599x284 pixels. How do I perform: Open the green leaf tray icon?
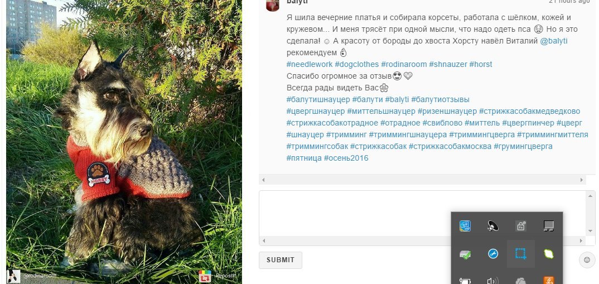[x=549, y=254]
